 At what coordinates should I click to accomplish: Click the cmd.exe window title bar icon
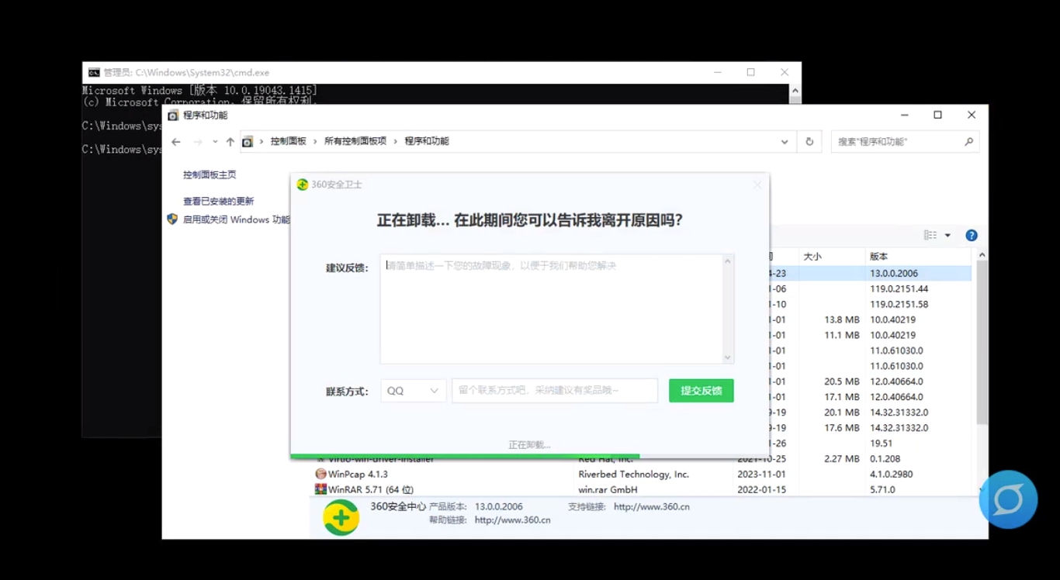pyautogui.click(x=94, y=73)
